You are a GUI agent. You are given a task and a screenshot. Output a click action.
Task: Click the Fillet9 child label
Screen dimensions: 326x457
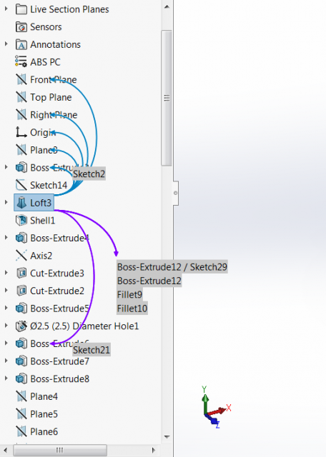(129, 294)
